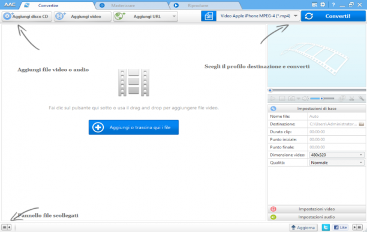367x232 pixels.
Task: Expand the Video Apple iPhone MPEG-4 profile list
Action: [296, 16]
